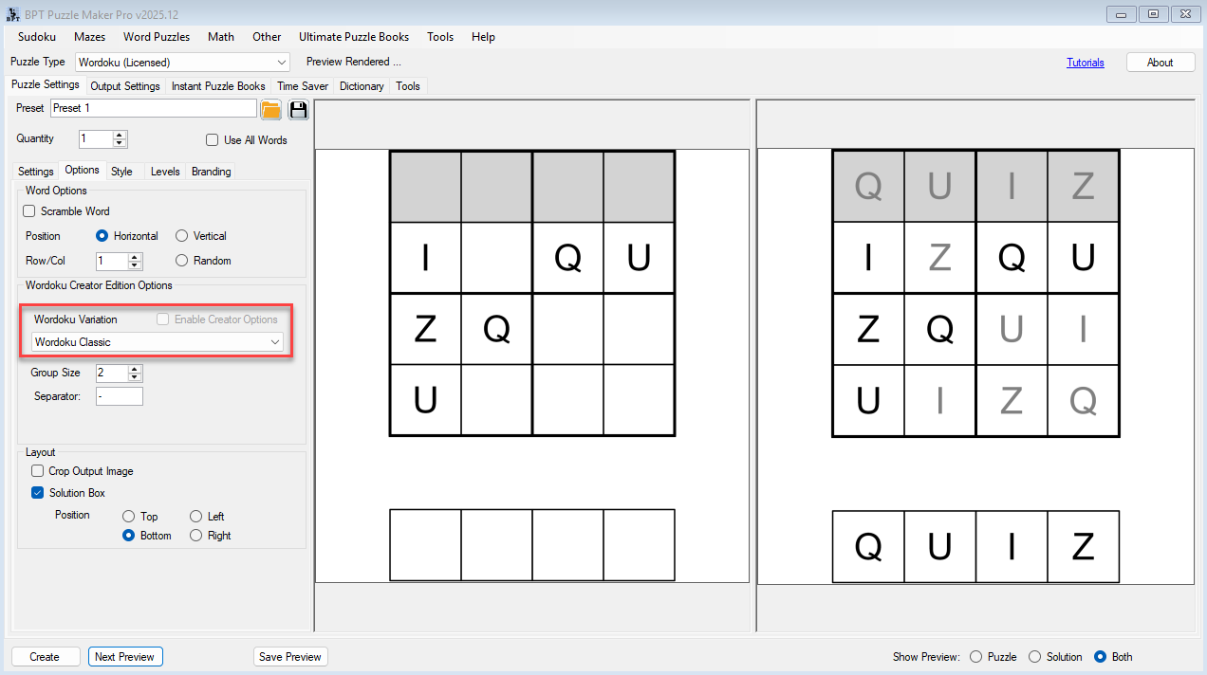Decrease Row/Col value with down arrow
Screen dimensions: 1207x675
click(x=135, y=265)
